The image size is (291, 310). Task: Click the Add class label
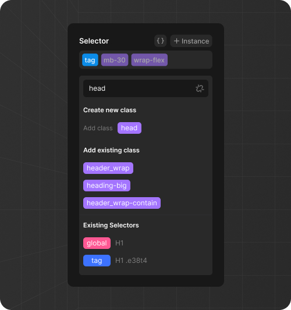point(98,128)
